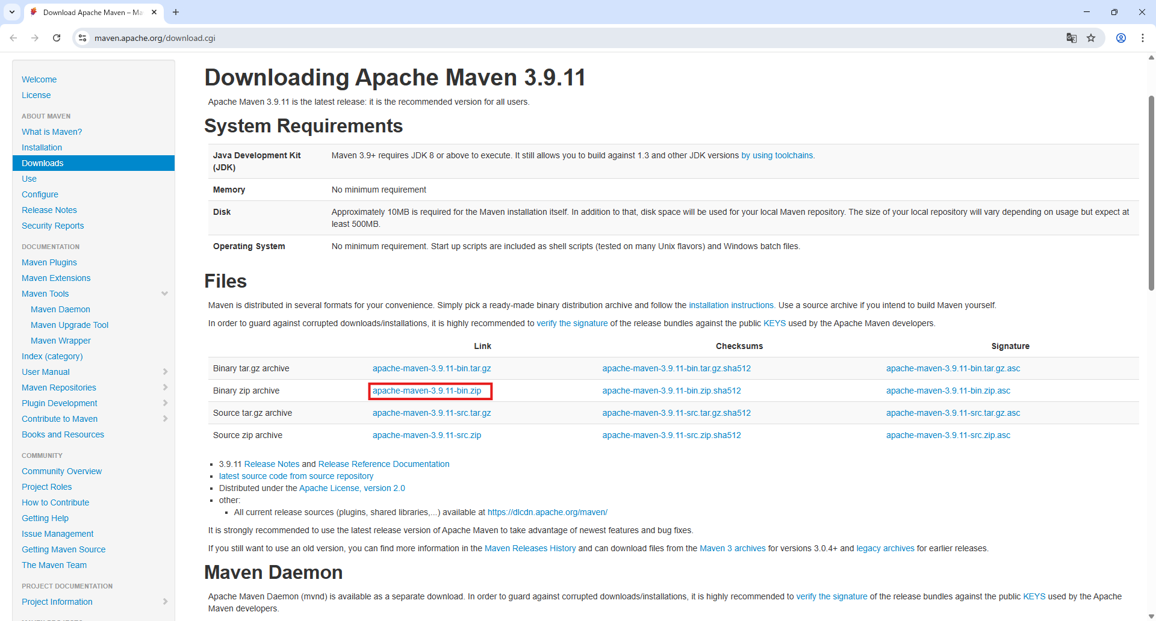Collapse the Maven Tools sidebar section
This screenshot has width=1156, height=621.
click(165, 294)
